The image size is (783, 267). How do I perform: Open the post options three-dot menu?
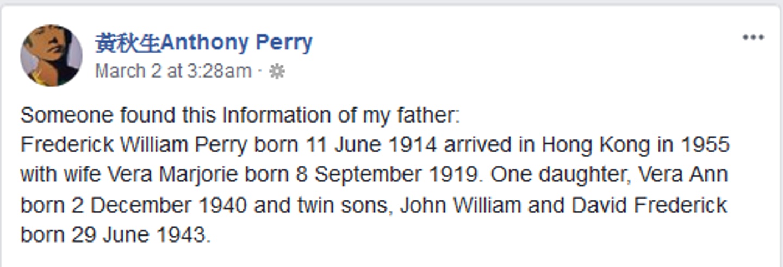(x=753, y=37)
